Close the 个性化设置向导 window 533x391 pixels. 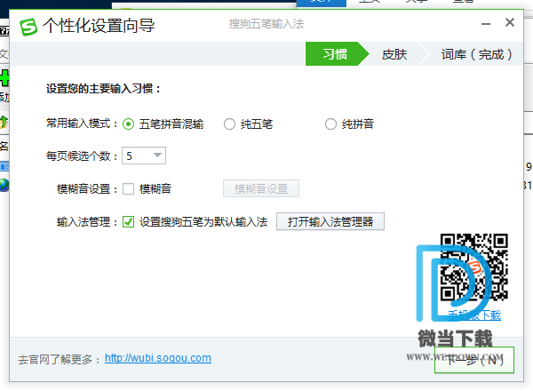point(510,22)
